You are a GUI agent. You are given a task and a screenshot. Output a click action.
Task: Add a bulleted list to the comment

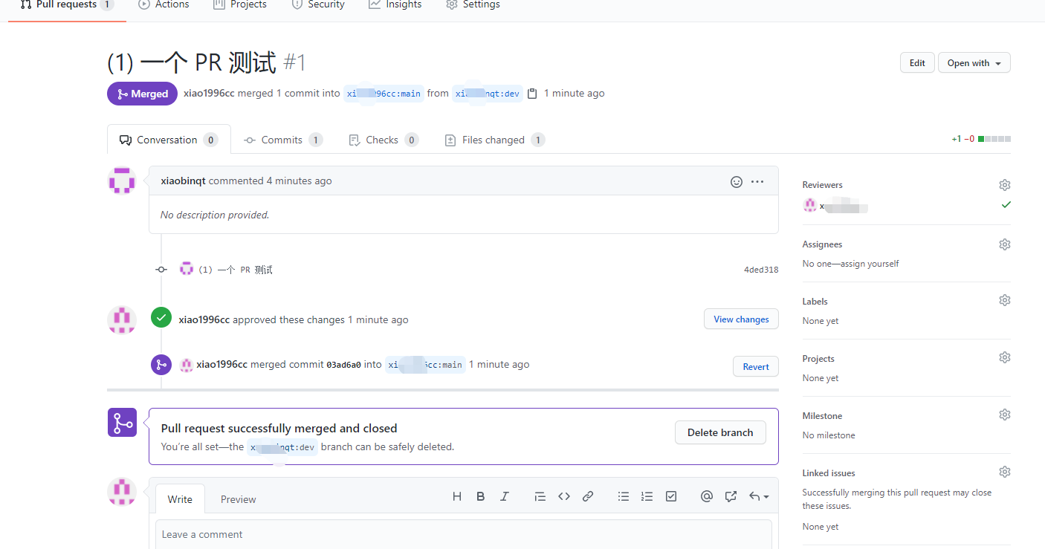click(624, 496)
